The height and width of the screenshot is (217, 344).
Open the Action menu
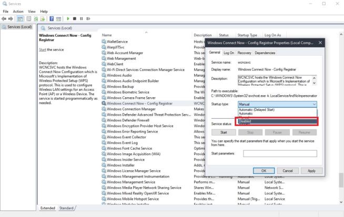tap(18, 12)
